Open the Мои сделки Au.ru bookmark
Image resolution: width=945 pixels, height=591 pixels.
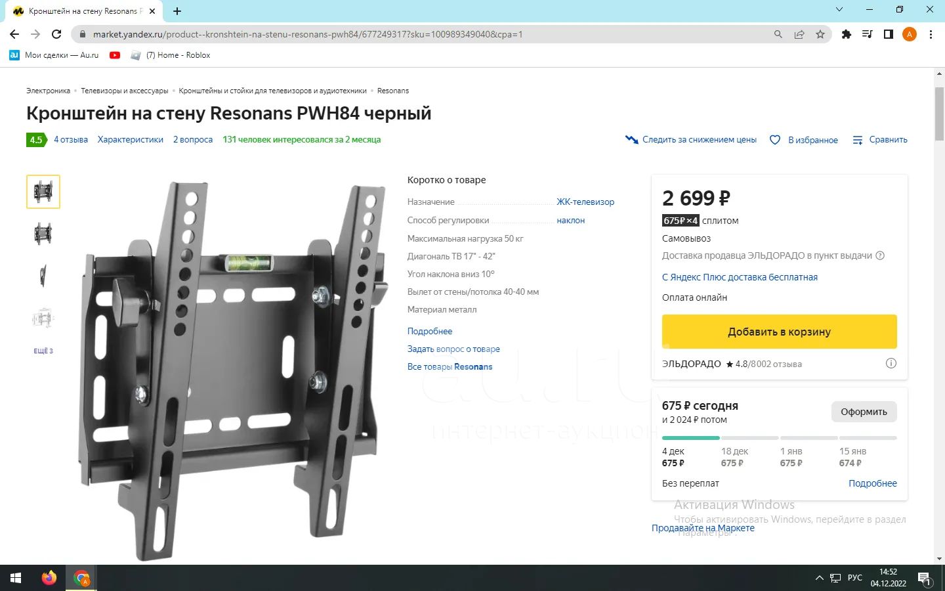click(54, 55)
